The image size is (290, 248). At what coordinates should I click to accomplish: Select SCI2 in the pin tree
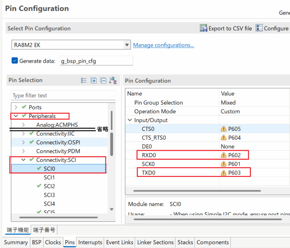coord(49,186)
